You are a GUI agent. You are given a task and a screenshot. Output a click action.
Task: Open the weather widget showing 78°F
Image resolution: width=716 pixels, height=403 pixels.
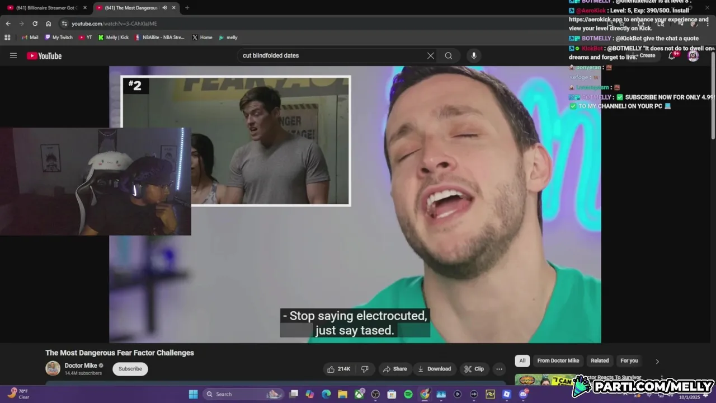pos(19,394)
